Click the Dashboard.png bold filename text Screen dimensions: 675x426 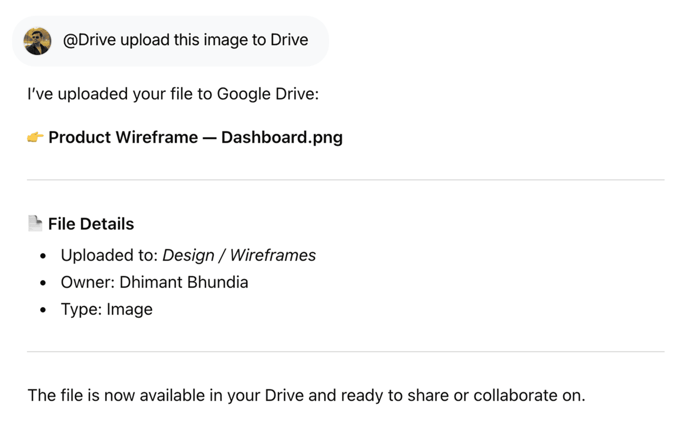(282, 137)
